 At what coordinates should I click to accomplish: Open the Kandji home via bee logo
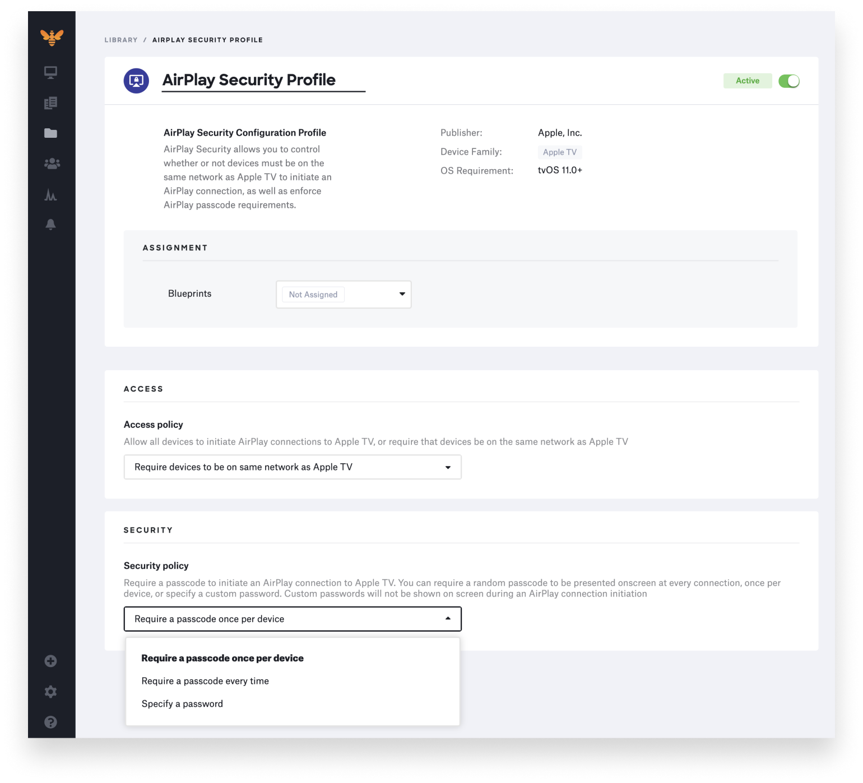click(50, 38)
